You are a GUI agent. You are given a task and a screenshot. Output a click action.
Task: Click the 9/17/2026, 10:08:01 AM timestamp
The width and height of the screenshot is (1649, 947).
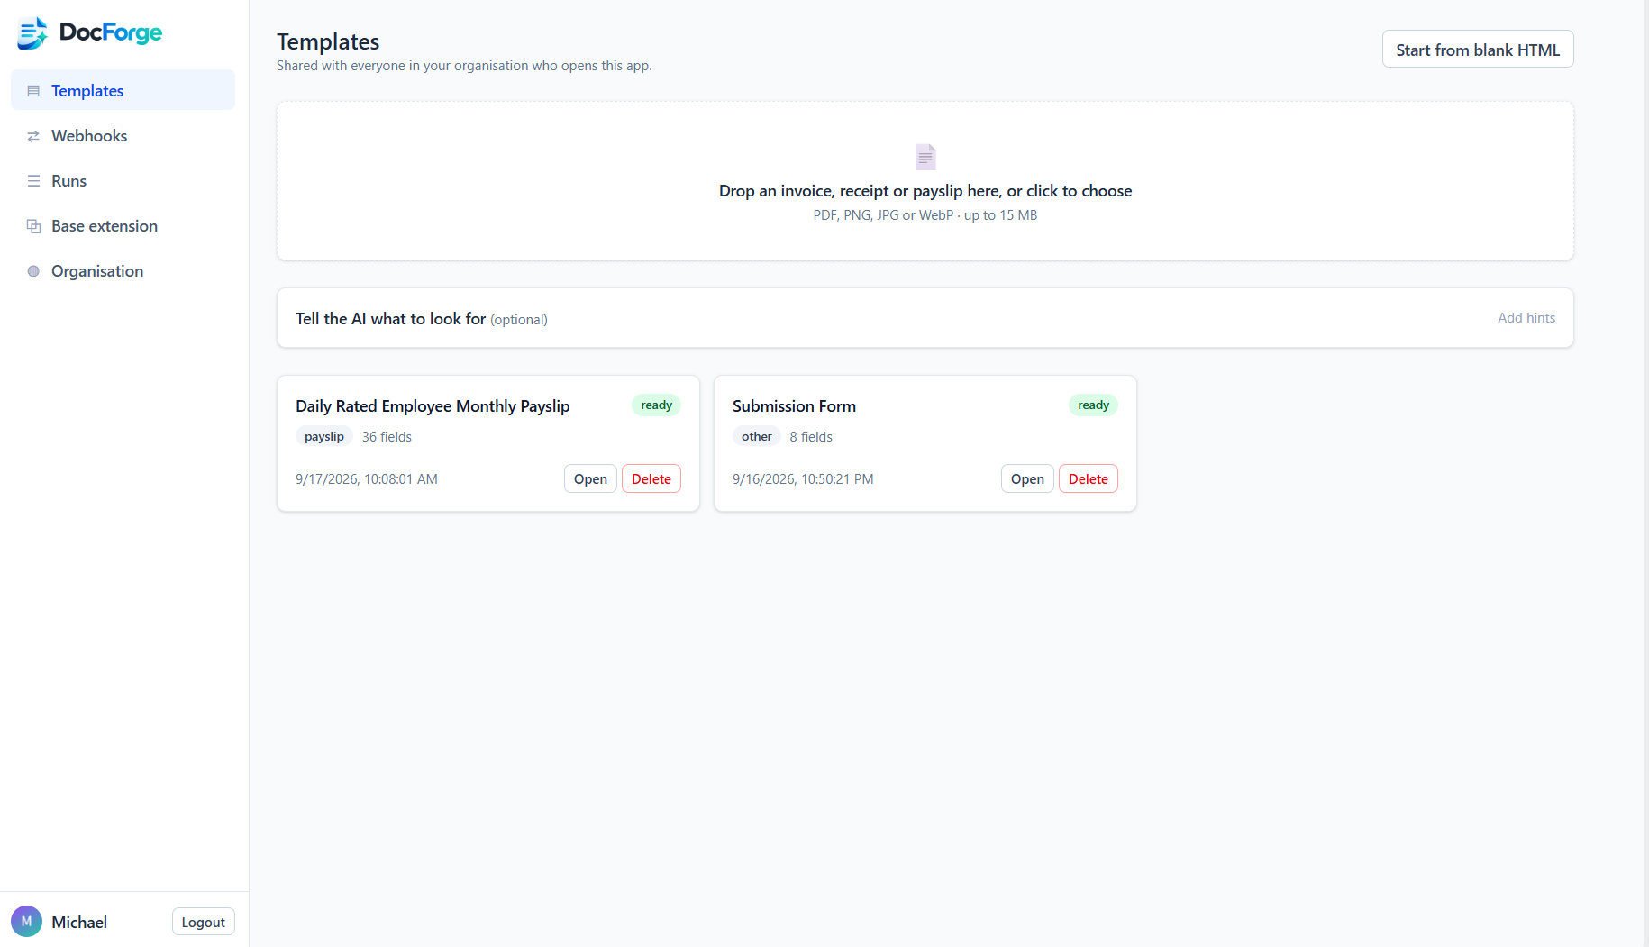click(367, 479)
